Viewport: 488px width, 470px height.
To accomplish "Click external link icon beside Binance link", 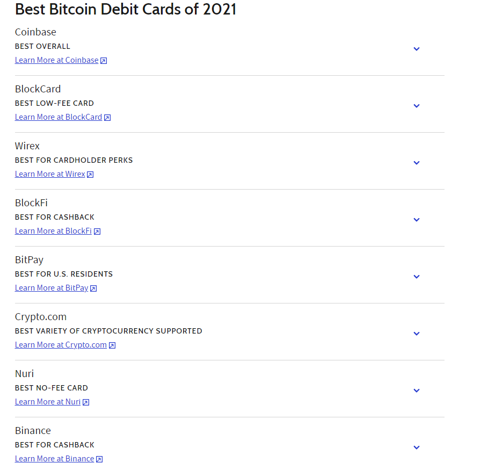I will [x=99, y=459].
